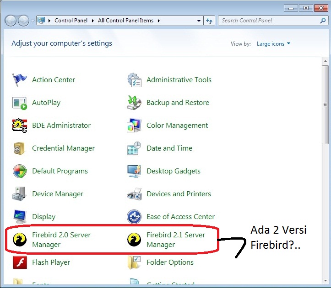Click the refresh button in address bar
The width and height of the screenshot is (331, 288).
(x=209, y=21)
